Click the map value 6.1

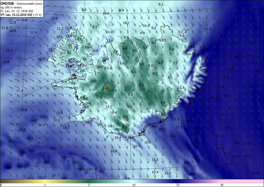133,72
